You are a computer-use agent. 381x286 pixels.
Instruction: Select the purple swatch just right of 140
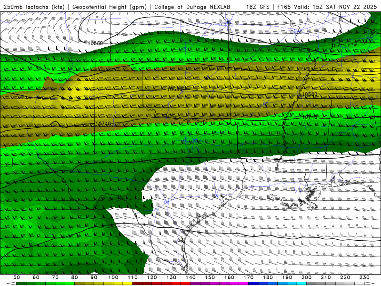click(x=195, y=284)
